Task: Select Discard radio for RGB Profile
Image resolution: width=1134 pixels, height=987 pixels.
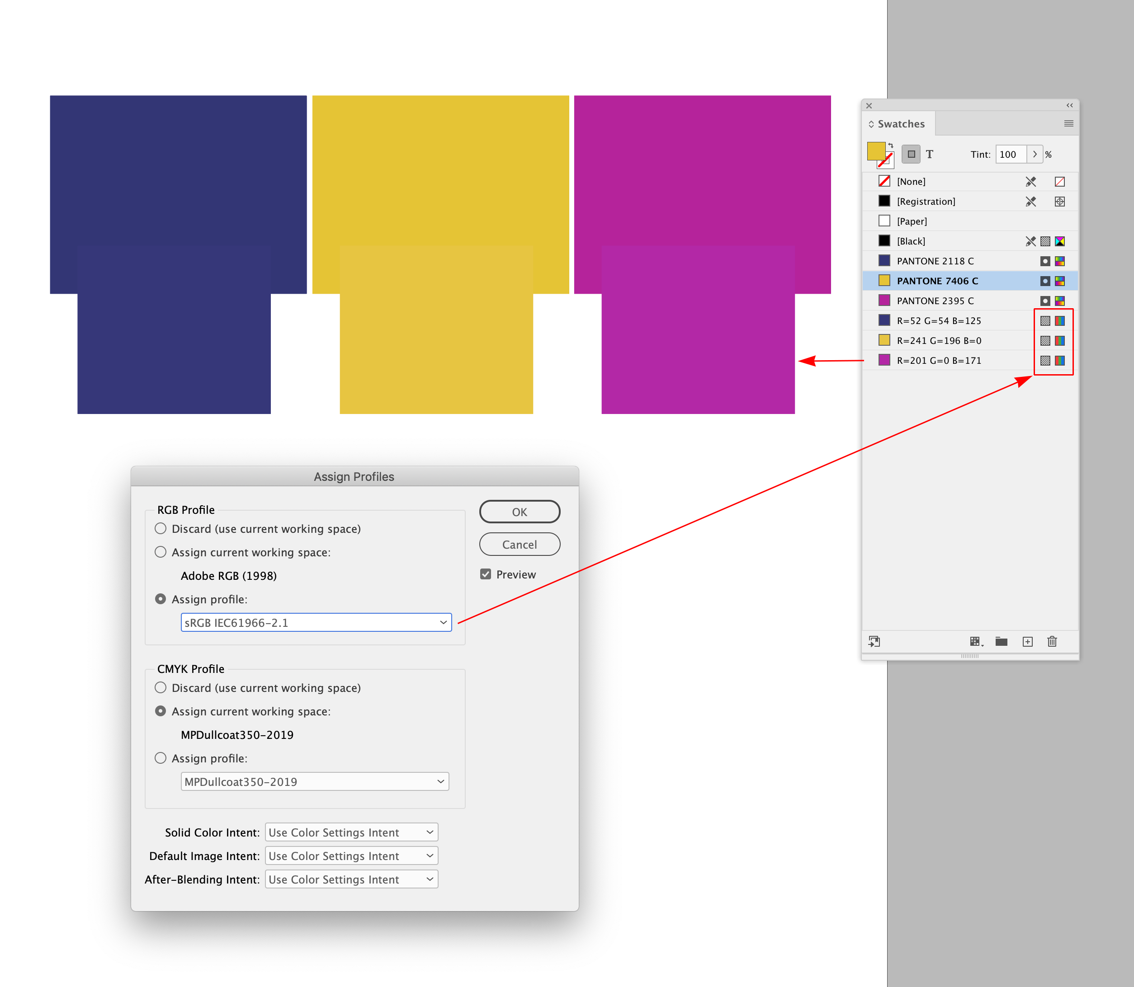Action: (x=161, y=528)
